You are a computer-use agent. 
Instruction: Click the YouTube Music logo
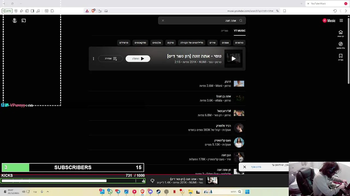(x=329, y=21)
